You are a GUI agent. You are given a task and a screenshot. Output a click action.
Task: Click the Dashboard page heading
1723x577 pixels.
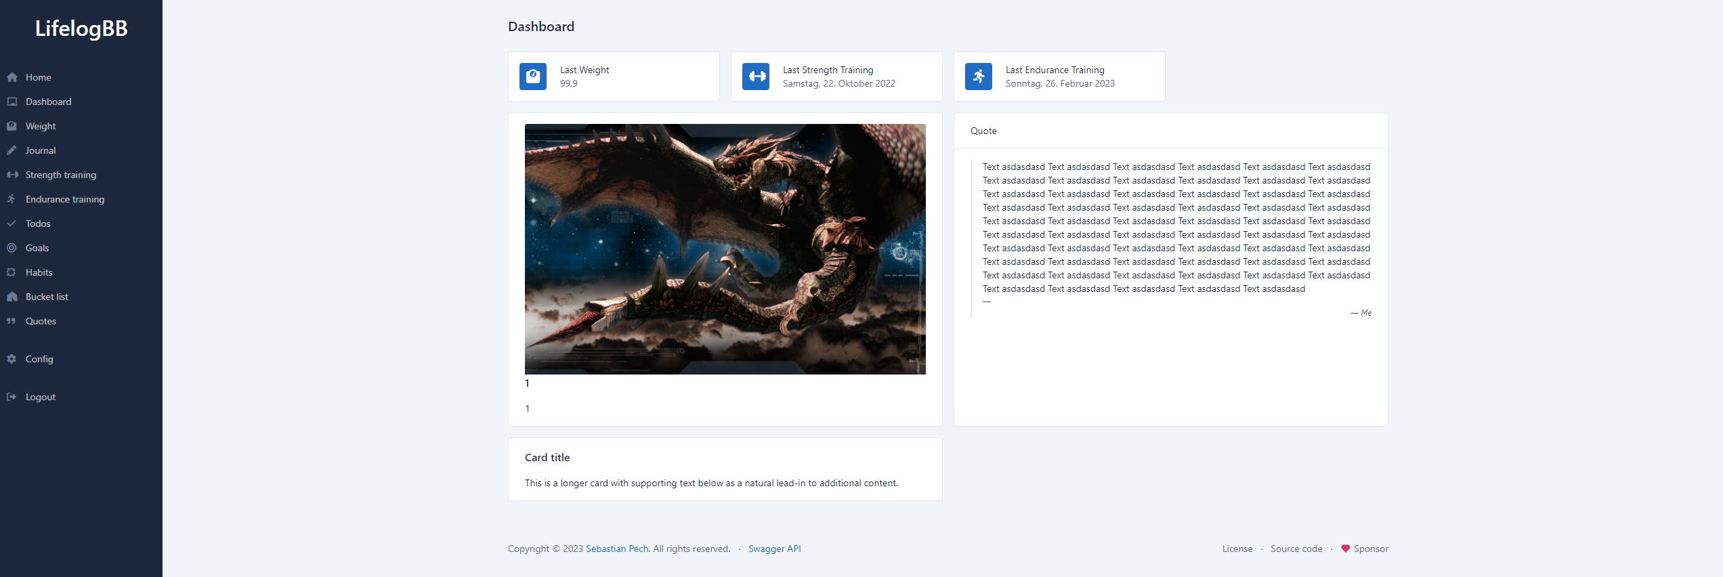pos(541,26)
